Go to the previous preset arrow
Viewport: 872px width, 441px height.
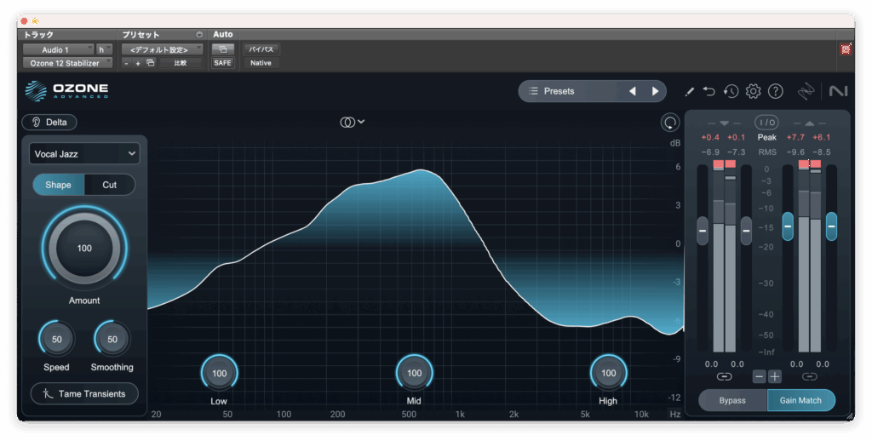coord(632,91)
